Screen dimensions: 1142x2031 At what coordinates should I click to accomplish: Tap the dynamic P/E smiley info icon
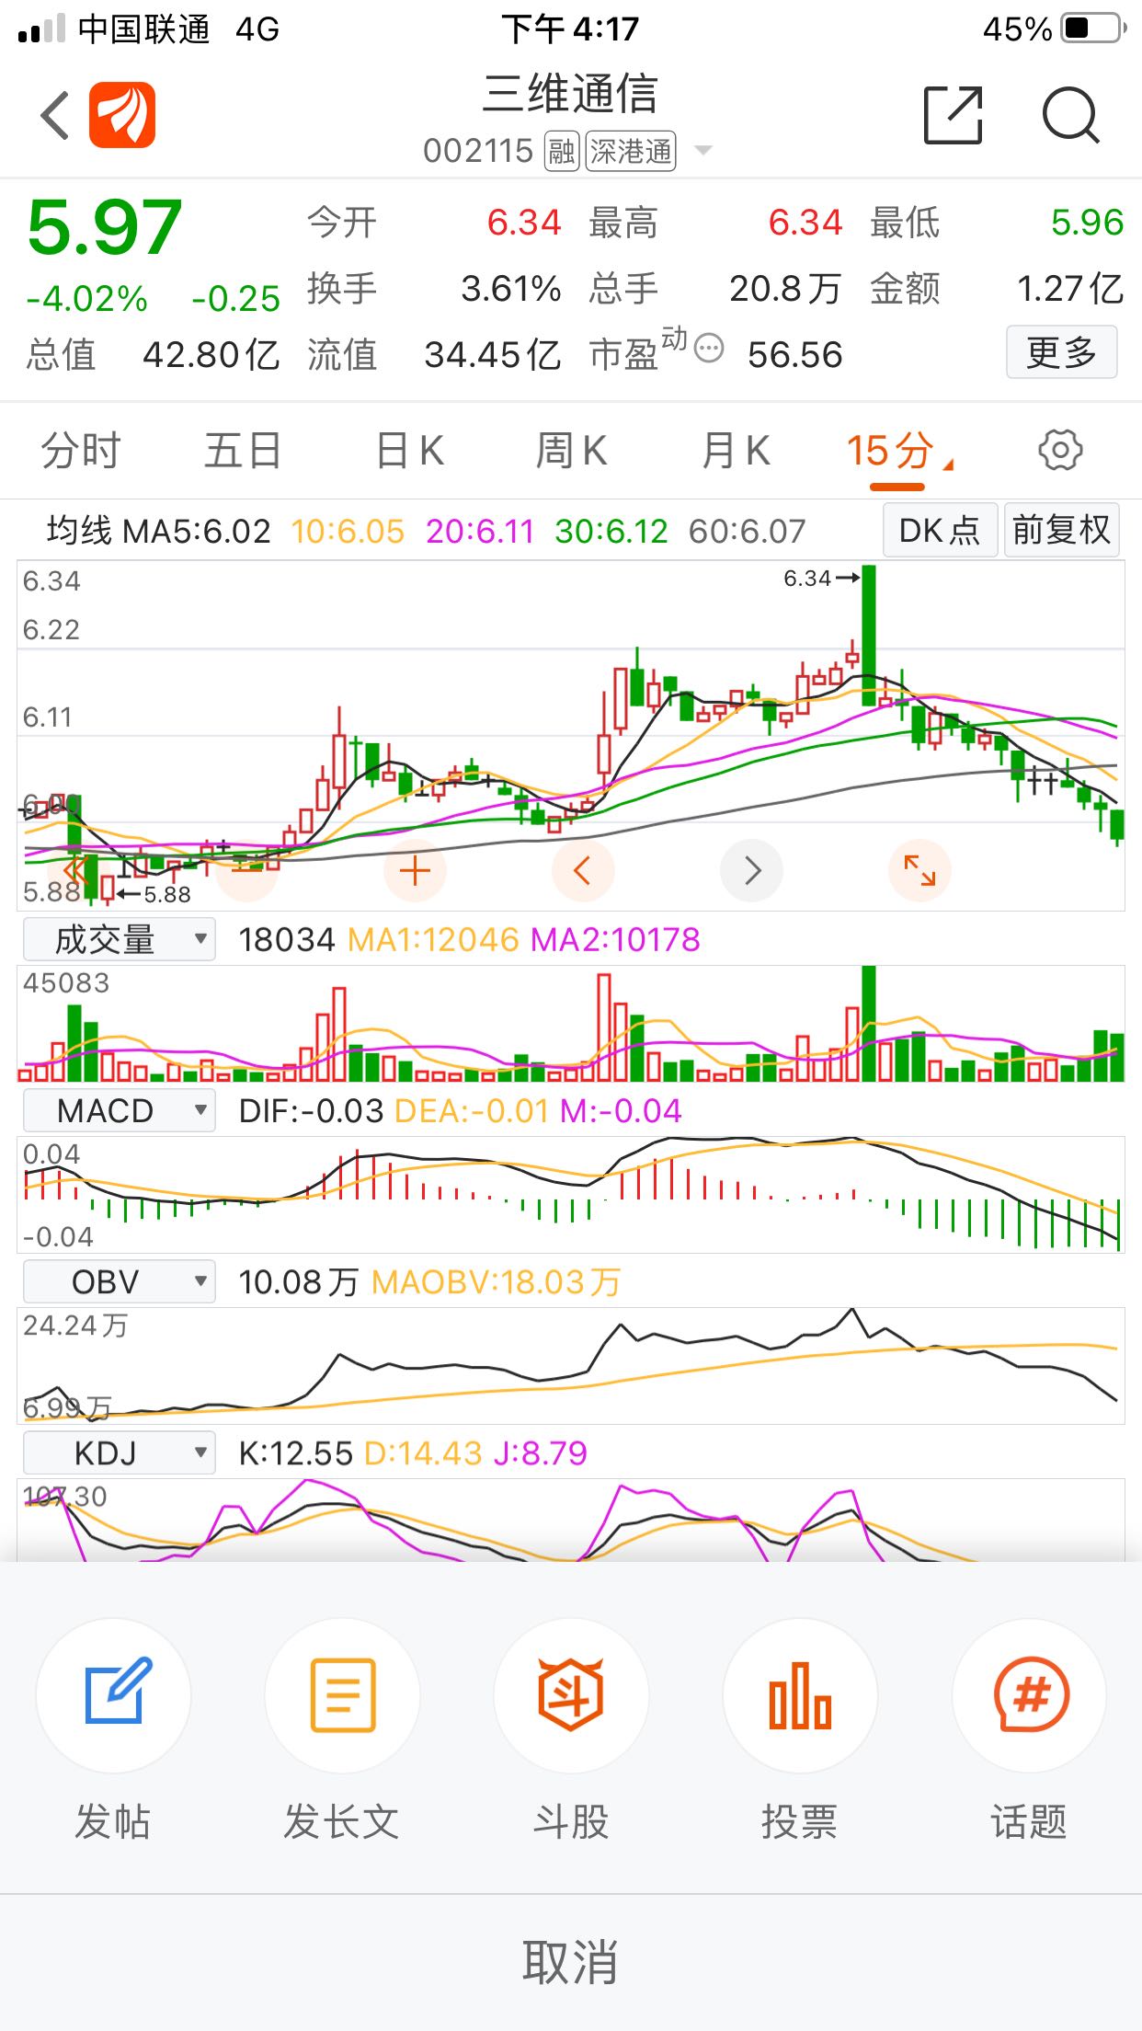pyautogui.click(x=709, y=349)
